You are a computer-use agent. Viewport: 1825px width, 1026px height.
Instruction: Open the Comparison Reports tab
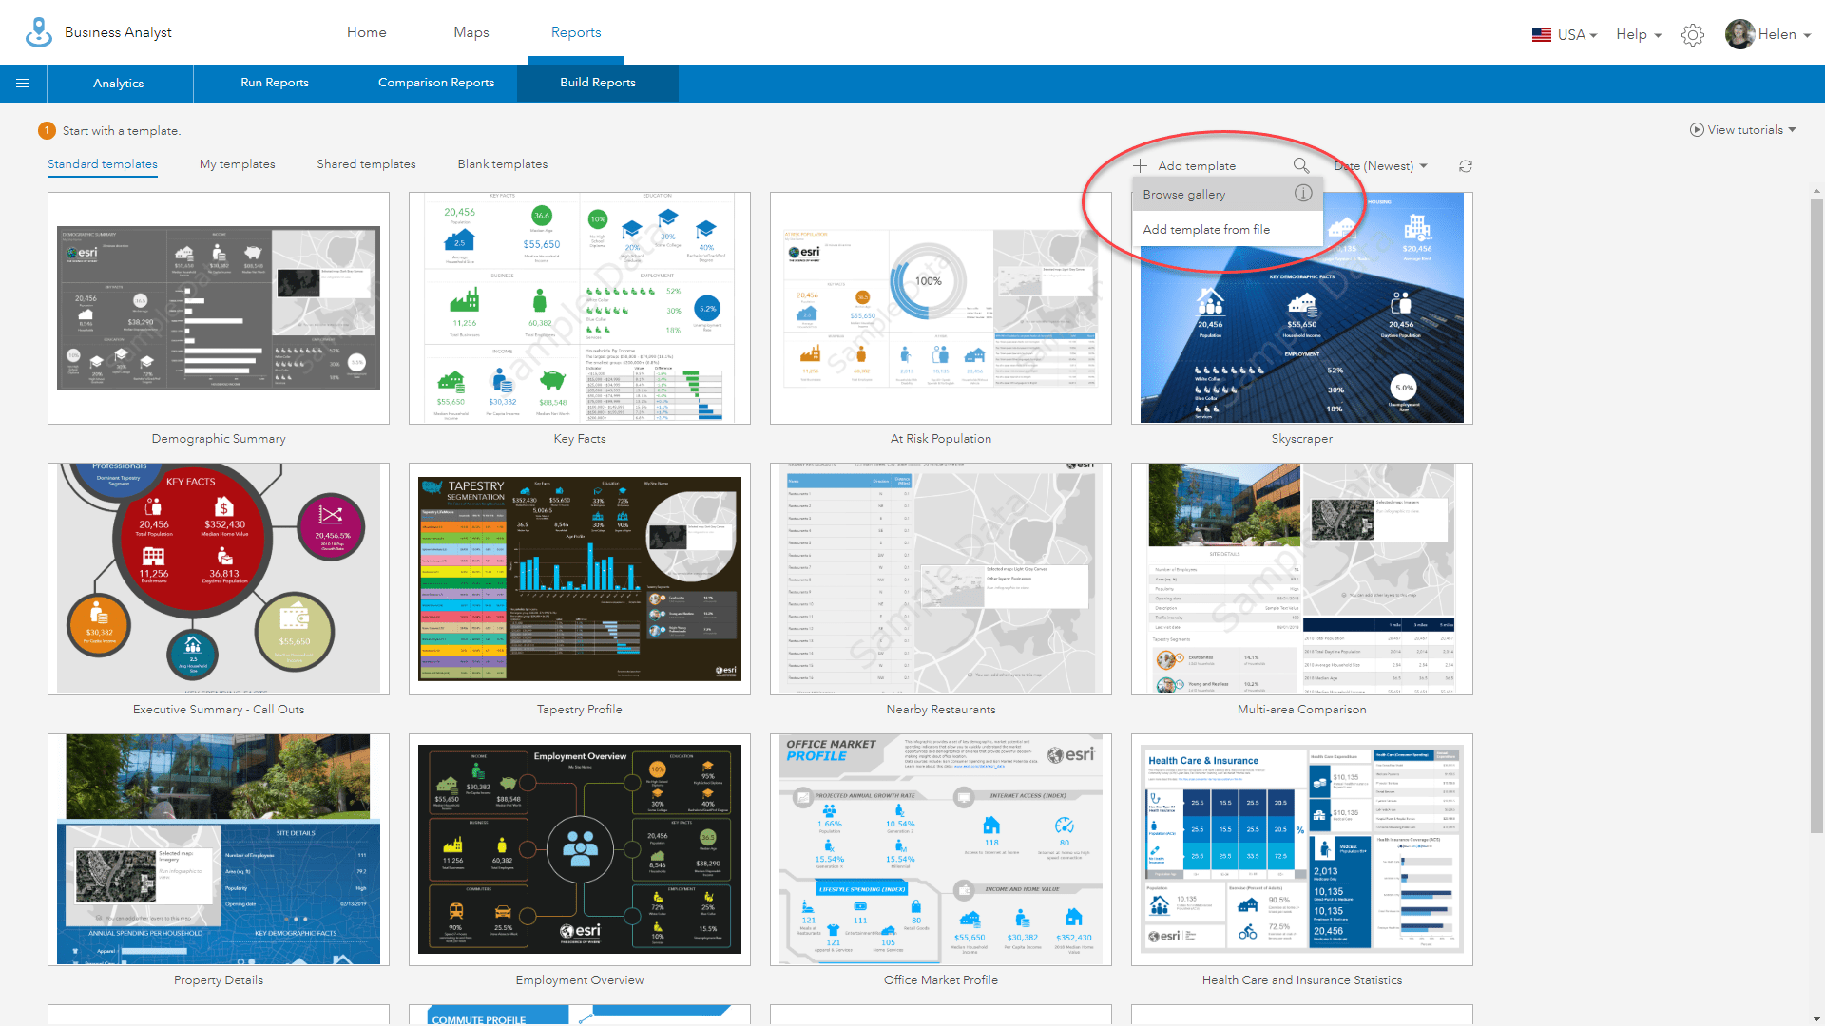436,83
